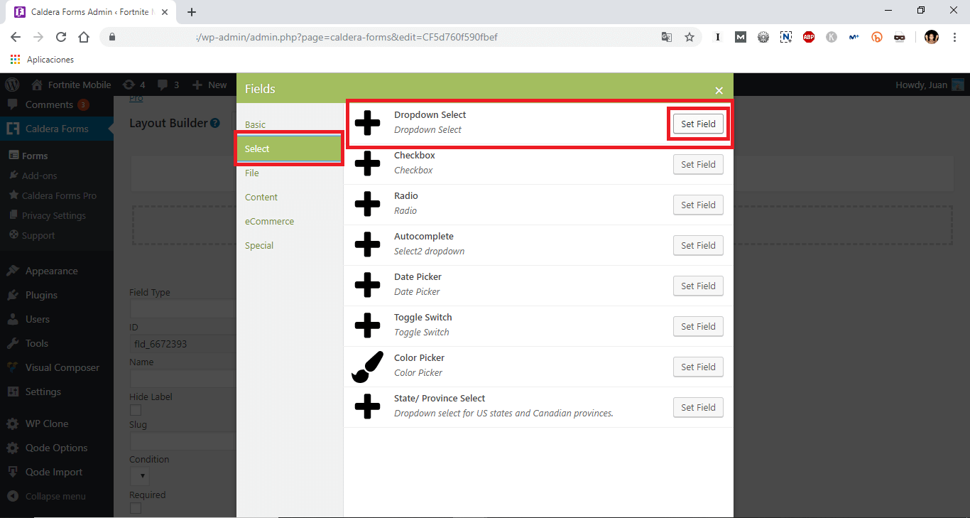Viewport: 970px width, 518px height.
Task: Open the AdBlock Plus extension
Action: [x=809, y=37]
